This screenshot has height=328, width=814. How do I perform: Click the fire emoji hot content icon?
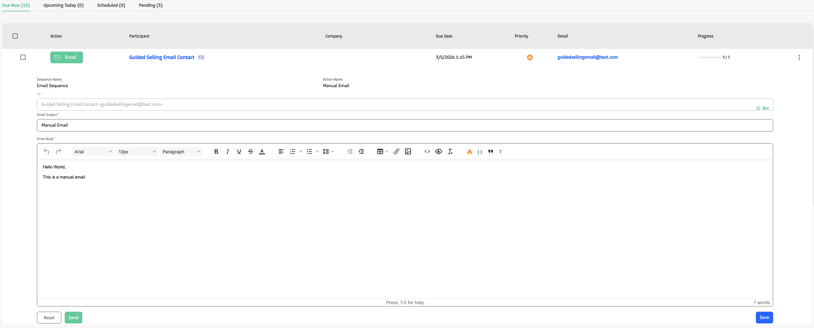[469, 151]
